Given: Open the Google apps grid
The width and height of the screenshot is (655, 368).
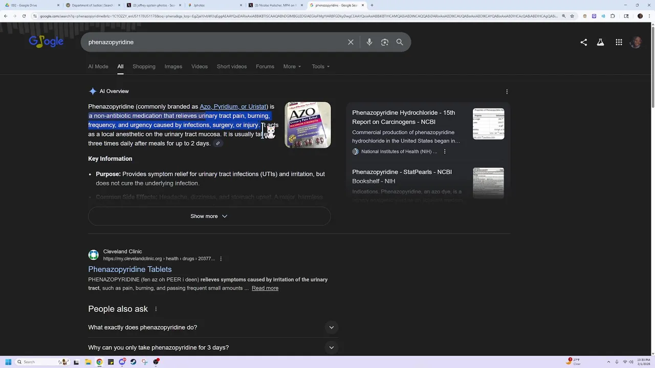Looking at the screenshot, I should click(619, 42).
